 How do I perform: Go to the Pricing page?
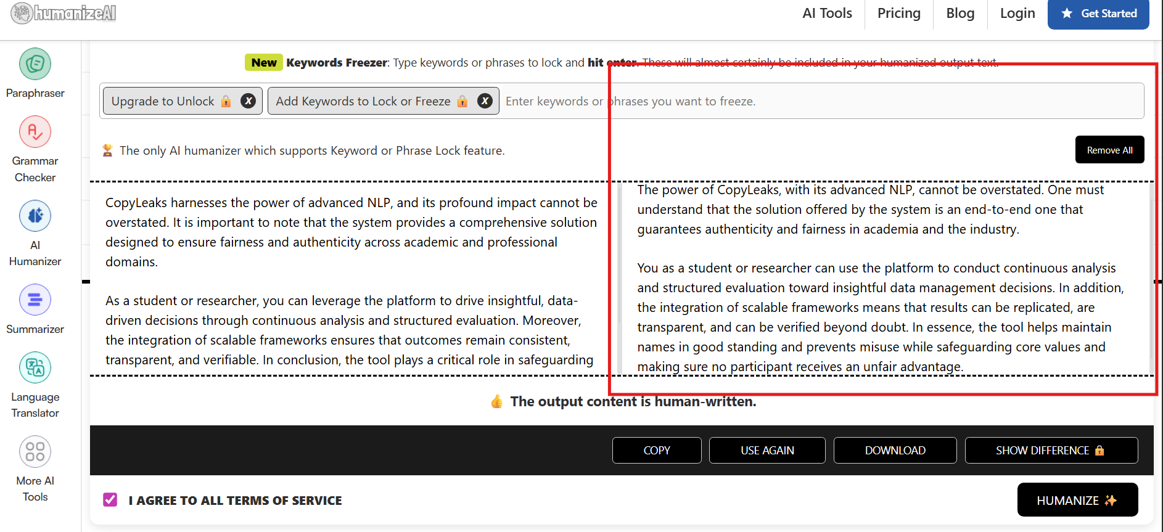(898, 14)
